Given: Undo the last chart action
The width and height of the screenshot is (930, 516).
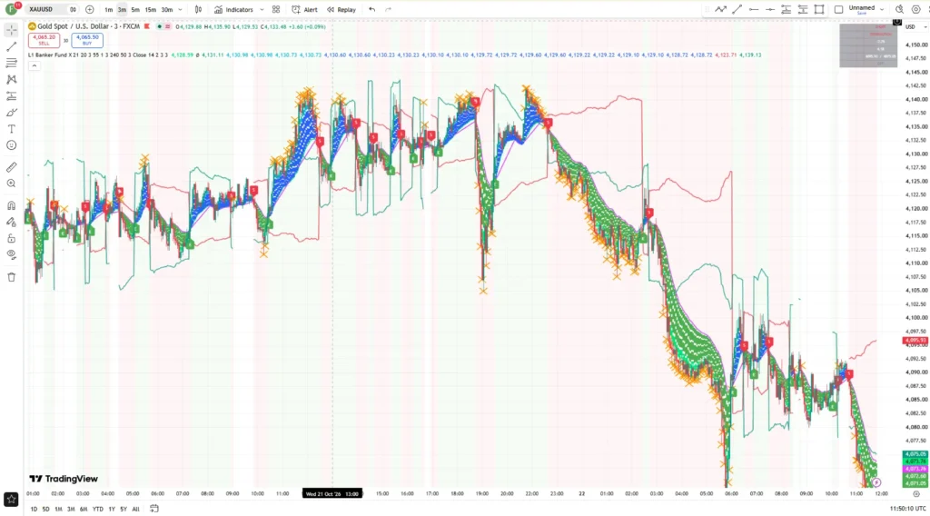Looking at the screenshot, I should click(371, 9).
